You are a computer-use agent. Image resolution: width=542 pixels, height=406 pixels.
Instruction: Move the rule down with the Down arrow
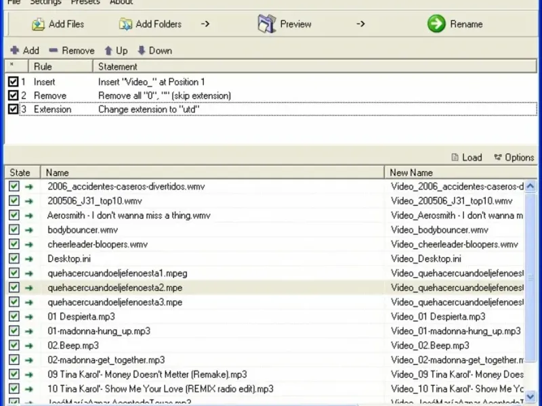tap(142, 51)
